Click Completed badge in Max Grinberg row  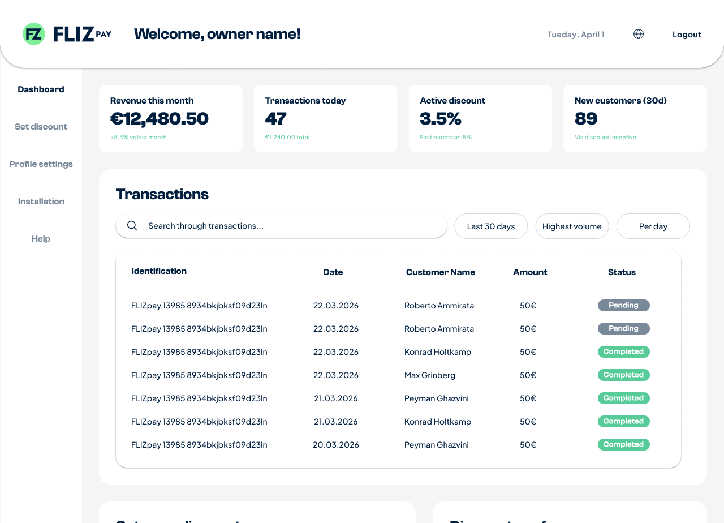(624, 375)
